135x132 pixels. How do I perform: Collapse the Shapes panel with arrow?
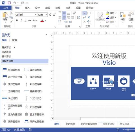(x=47, y=35)
